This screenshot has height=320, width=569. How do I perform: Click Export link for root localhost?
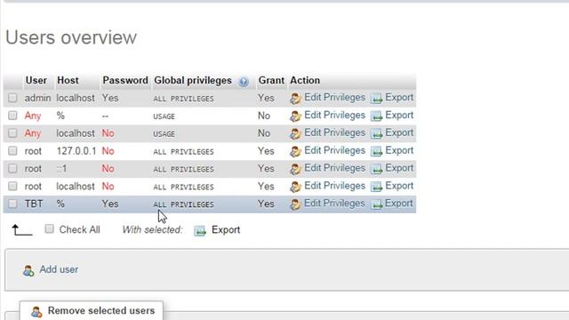coord(399,186)
